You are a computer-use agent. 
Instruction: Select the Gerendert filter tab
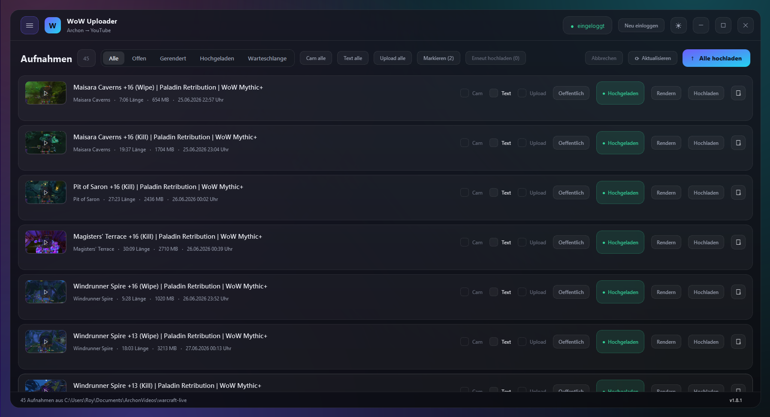pos(173,58)
